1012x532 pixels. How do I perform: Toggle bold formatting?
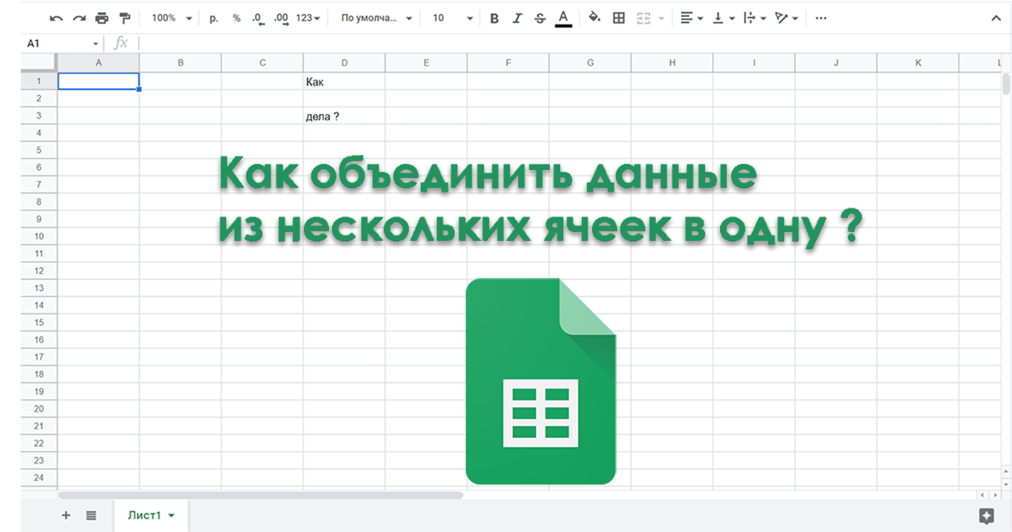pos(495,18)
